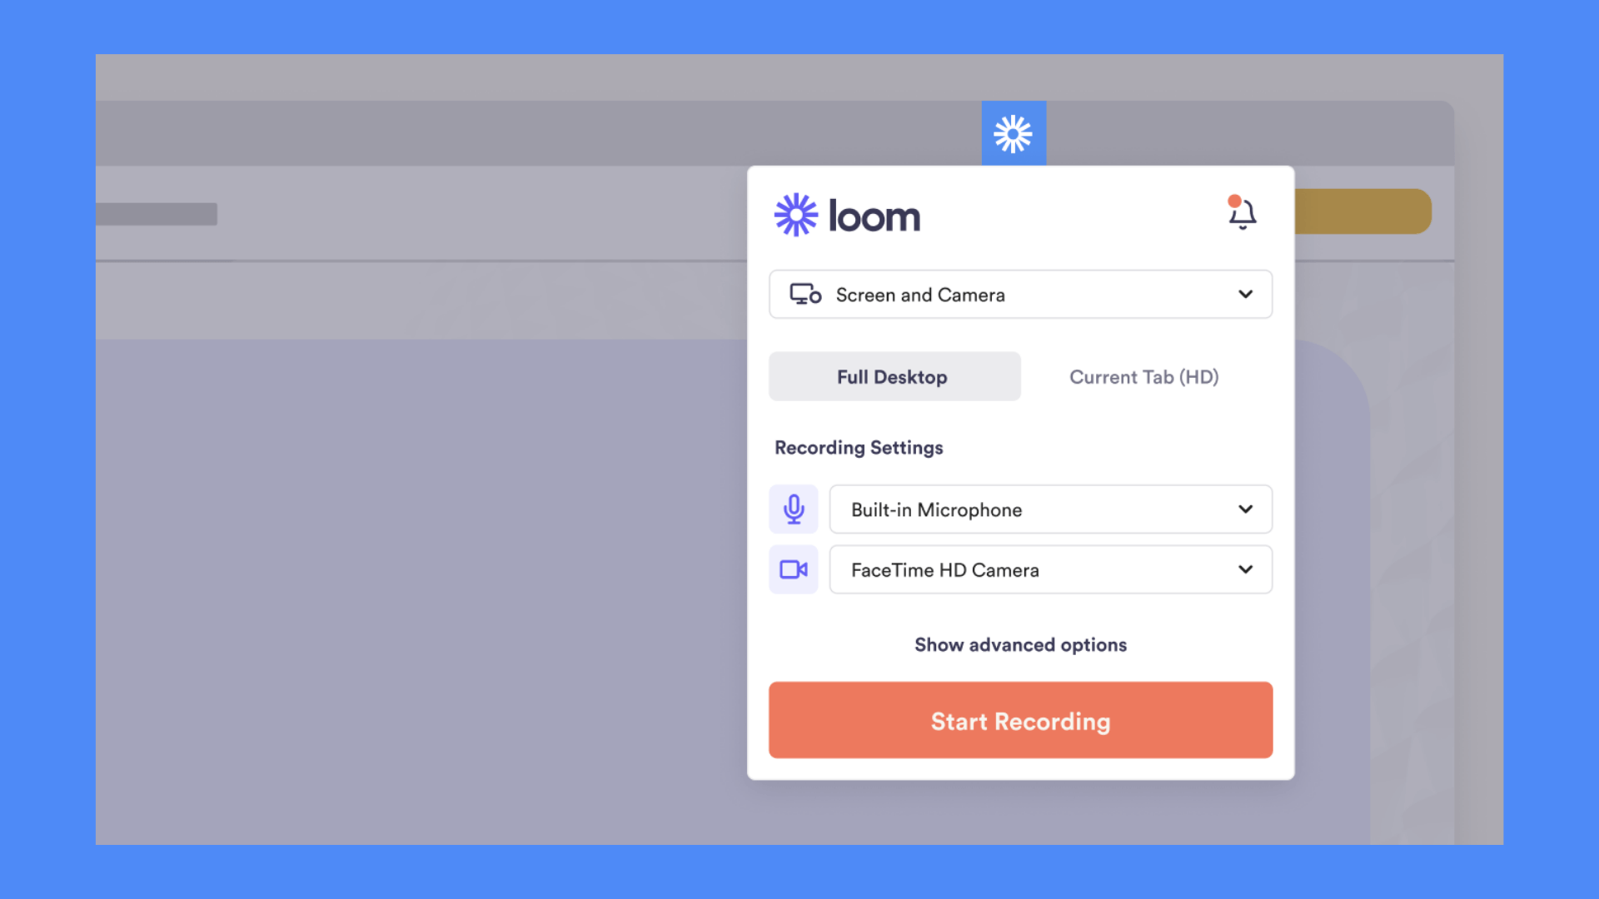The height and width of the screenshot is (899, 1599).
Task: Click the Loom wordmark text
Action: pos(874,217)
